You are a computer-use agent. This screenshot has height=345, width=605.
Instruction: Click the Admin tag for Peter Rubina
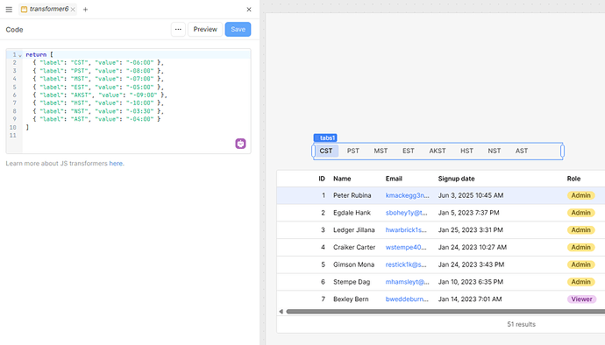[x=580, y=195]
